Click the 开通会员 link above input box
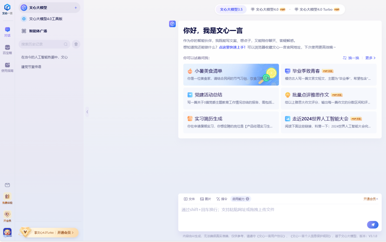 tap(370, 199)
